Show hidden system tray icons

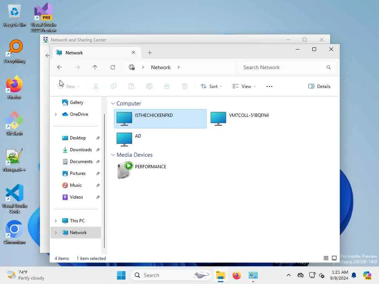pyautogui.click(x=289, y=275)
